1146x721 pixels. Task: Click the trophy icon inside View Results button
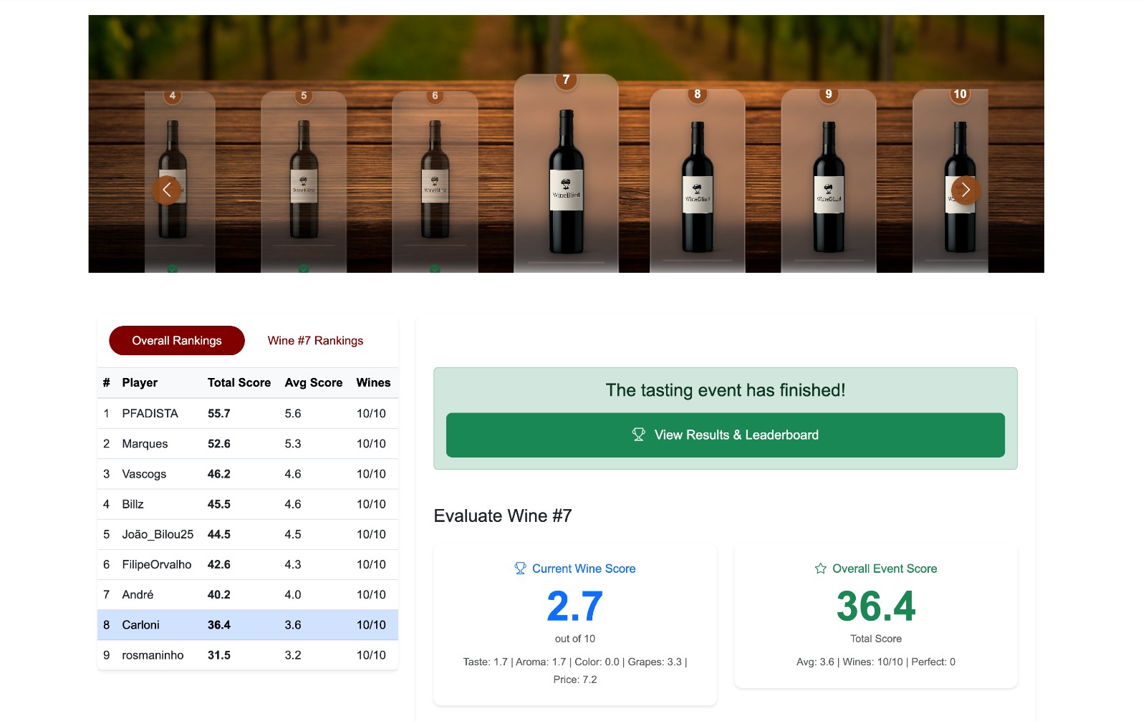pos(636,434)
